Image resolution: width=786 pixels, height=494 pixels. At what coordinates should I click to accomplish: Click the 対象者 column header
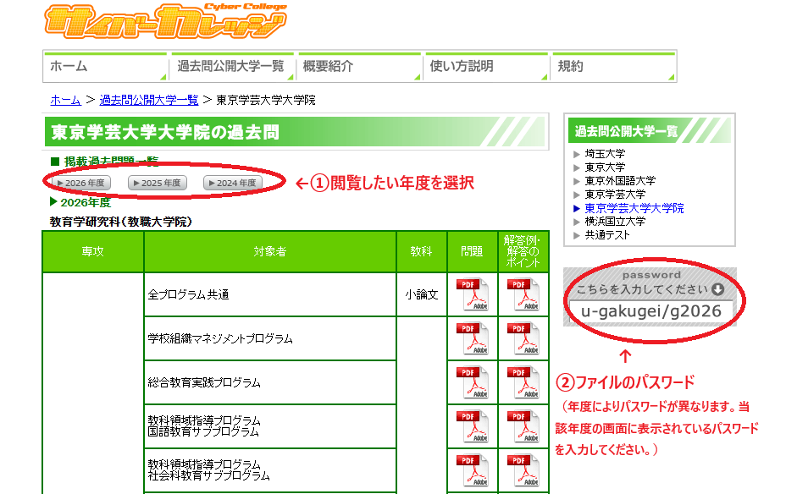click(270, 251)
